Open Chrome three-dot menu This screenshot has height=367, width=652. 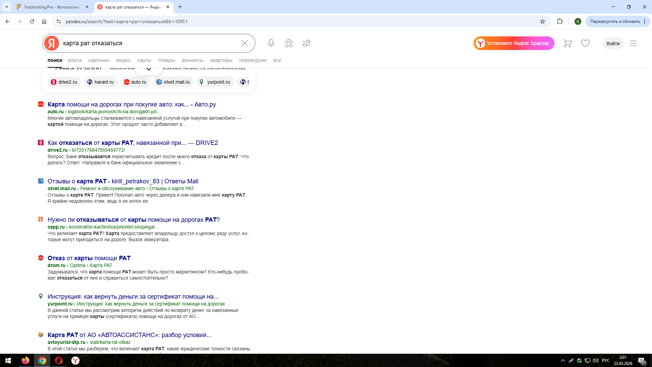coord(645,21)
